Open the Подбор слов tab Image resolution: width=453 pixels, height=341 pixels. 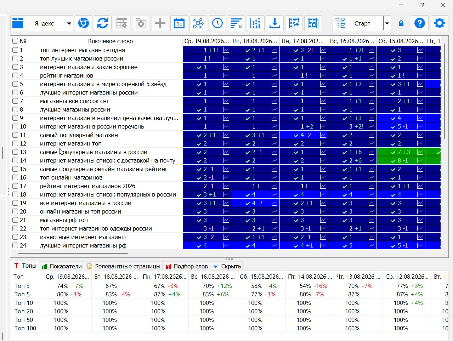point(187,266)
